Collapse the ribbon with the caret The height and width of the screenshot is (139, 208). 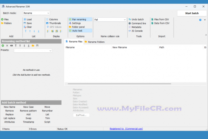[x=206, y=35]
